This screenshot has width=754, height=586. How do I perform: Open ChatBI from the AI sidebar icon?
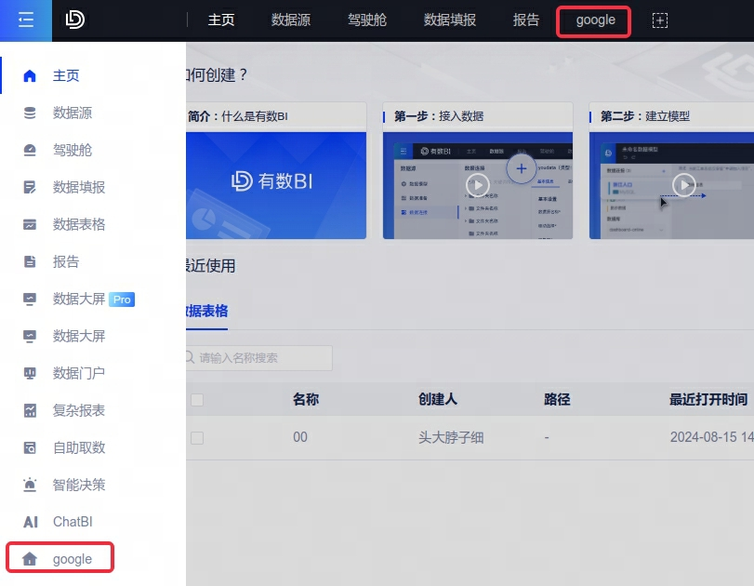30,522
